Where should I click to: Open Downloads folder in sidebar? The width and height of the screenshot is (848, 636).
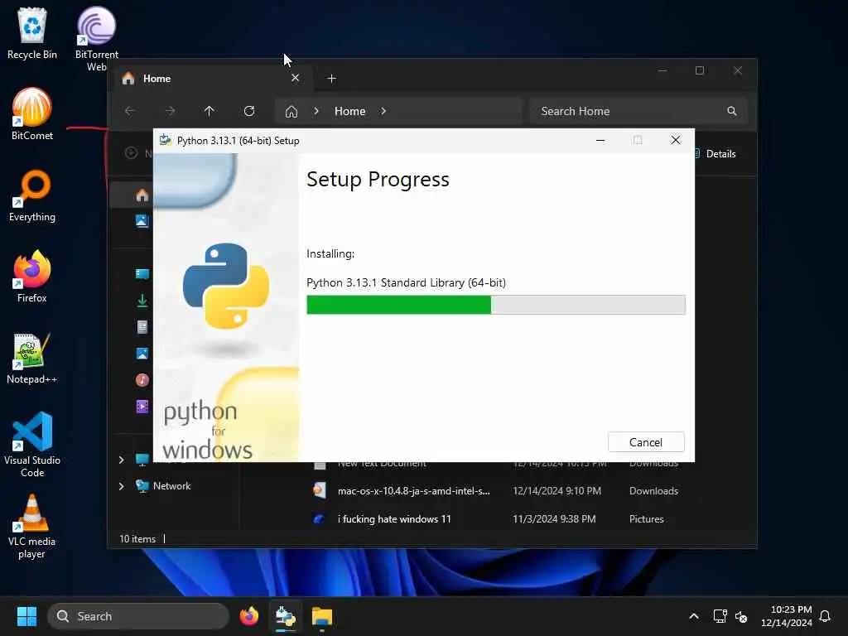[x=142, y=300]
